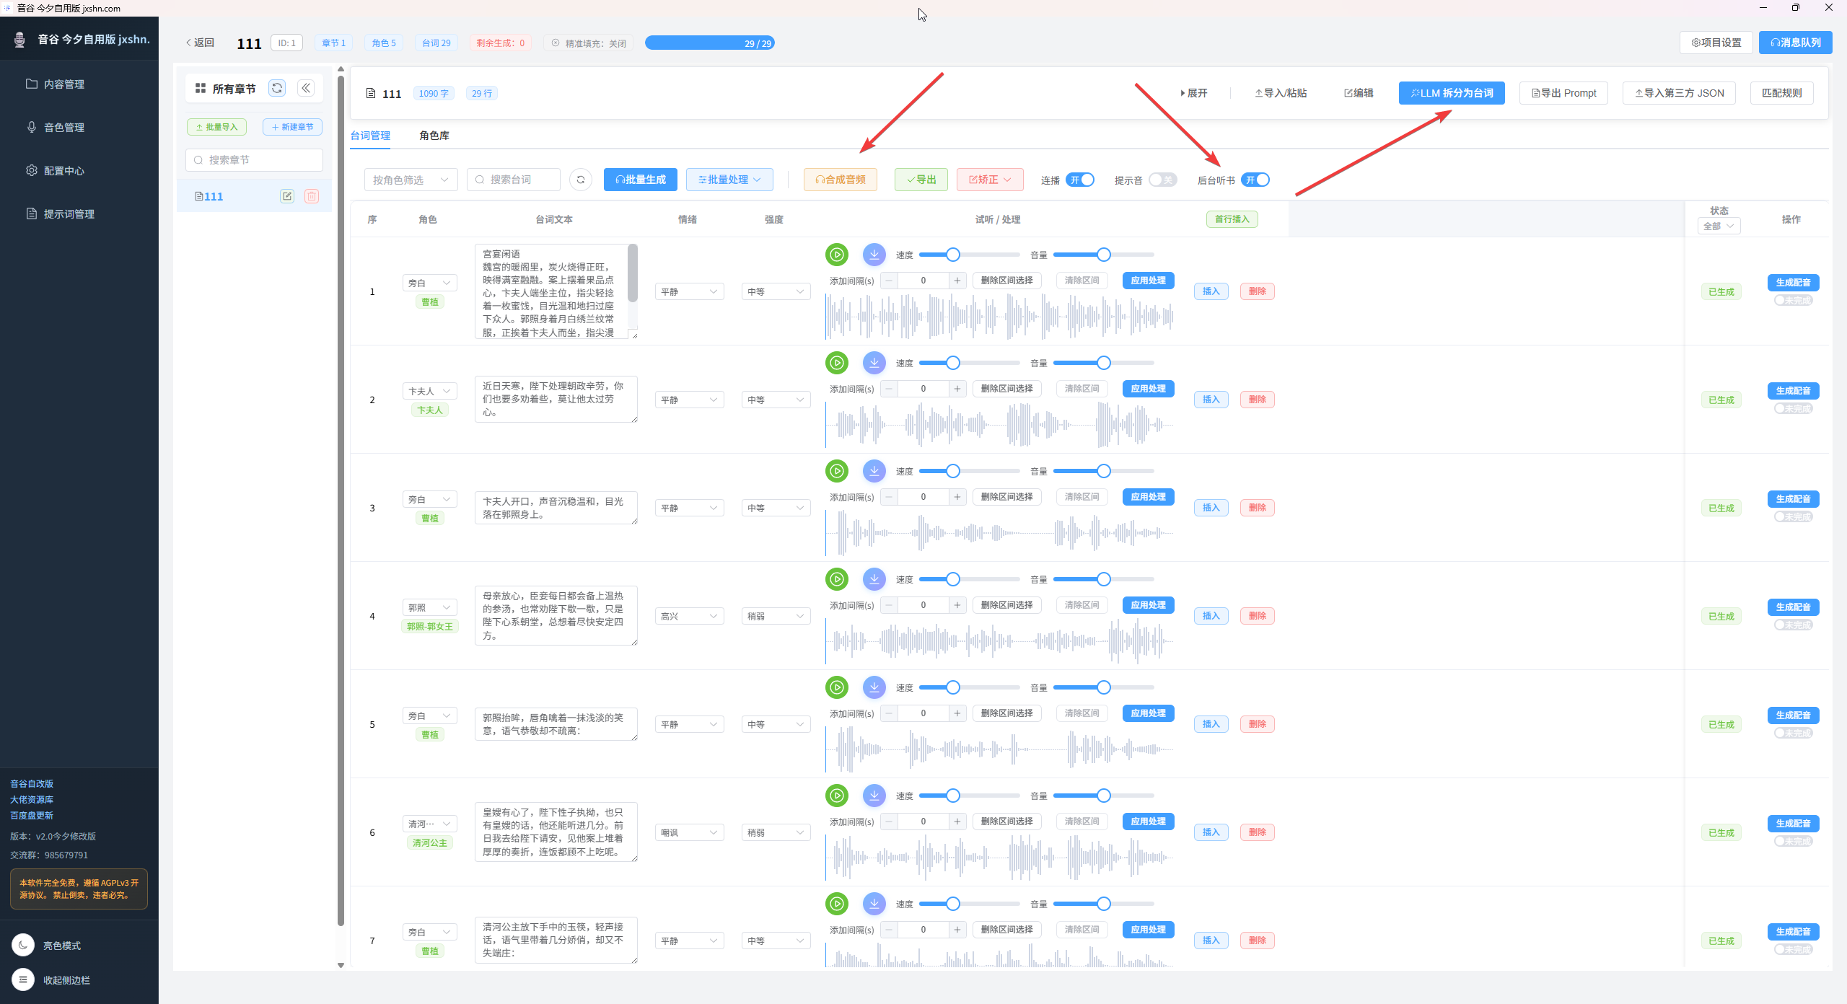Click the LLM 拆分为台词 button

1452,93
